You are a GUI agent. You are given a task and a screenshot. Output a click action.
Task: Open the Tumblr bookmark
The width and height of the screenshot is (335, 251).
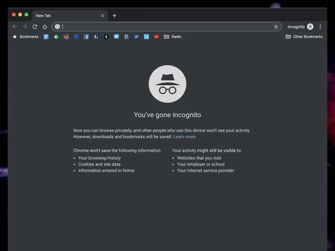coord(106,36)
